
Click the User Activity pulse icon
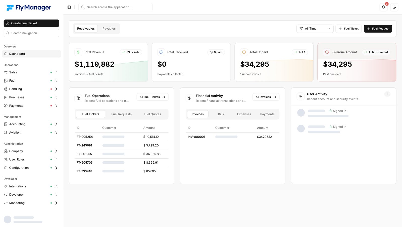(x=300, y=96)
